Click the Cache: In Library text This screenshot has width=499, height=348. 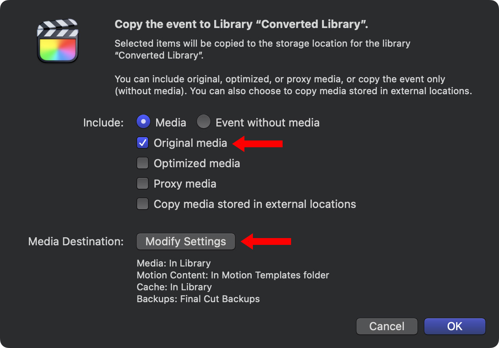coord(174,287)
